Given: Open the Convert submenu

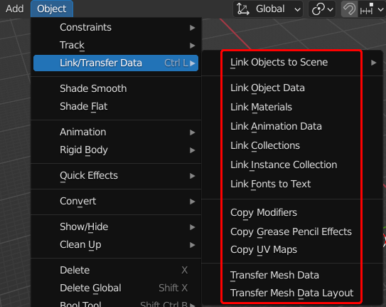Looking at the screenshot, I should (x=116, y=201).
